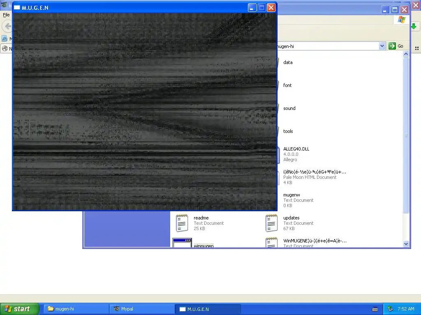The image size is (421, 315).
Task: Click the Explorer scrollbar down arrow
Action: (406, 244)
